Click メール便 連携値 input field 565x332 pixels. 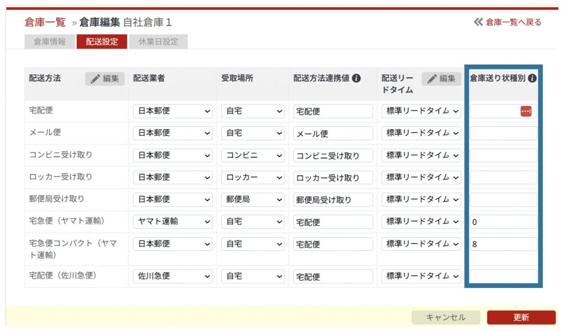tap(333, 133)
